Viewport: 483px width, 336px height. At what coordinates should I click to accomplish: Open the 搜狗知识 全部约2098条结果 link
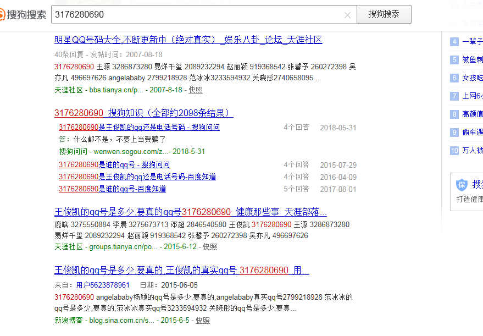[x=144, y=113]
